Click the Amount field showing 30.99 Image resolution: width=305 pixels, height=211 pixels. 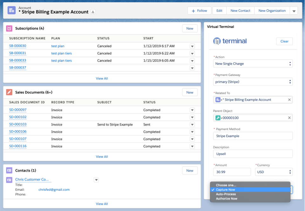pos(232,172)
